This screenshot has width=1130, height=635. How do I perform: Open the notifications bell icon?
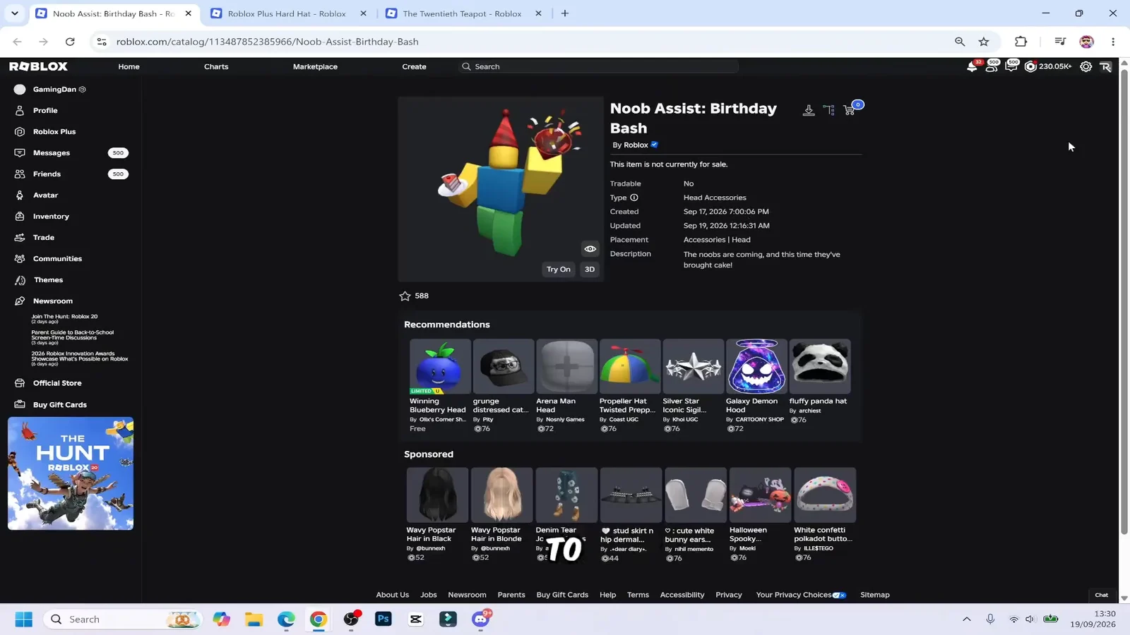[x=972, y=66]
